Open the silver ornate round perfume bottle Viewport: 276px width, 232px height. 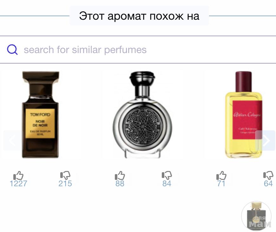142,115
